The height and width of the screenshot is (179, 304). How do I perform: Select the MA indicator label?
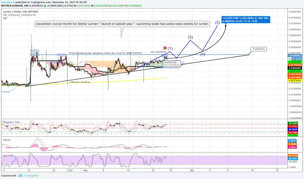[x=5, y=18]
